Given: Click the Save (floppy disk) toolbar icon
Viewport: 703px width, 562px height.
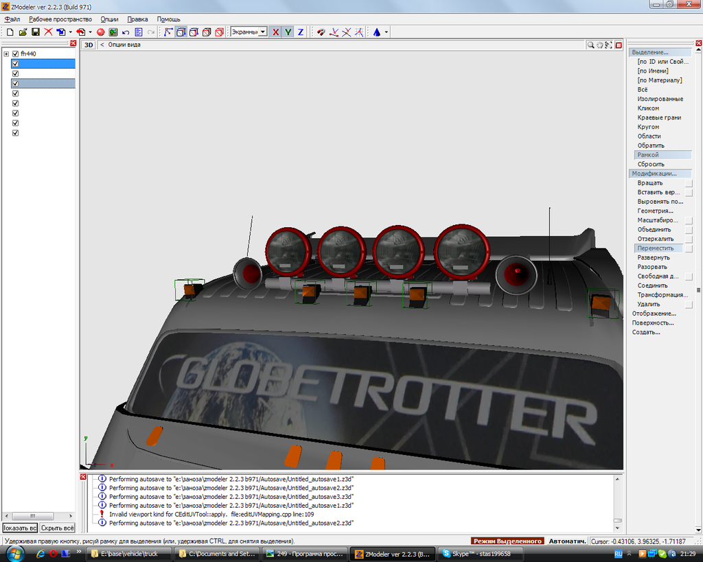Looking at the screenshot, I should coord(36,32).
